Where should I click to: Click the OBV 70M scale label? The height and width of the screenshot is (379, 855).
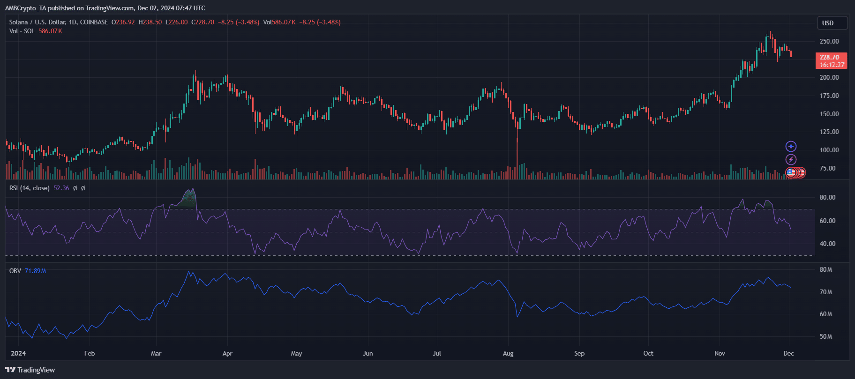[826, 292]
